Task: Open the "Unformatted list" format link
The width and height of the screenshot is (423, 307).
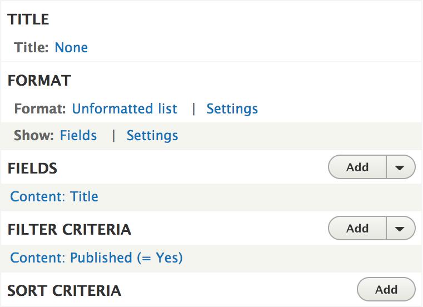Action: 125,109
